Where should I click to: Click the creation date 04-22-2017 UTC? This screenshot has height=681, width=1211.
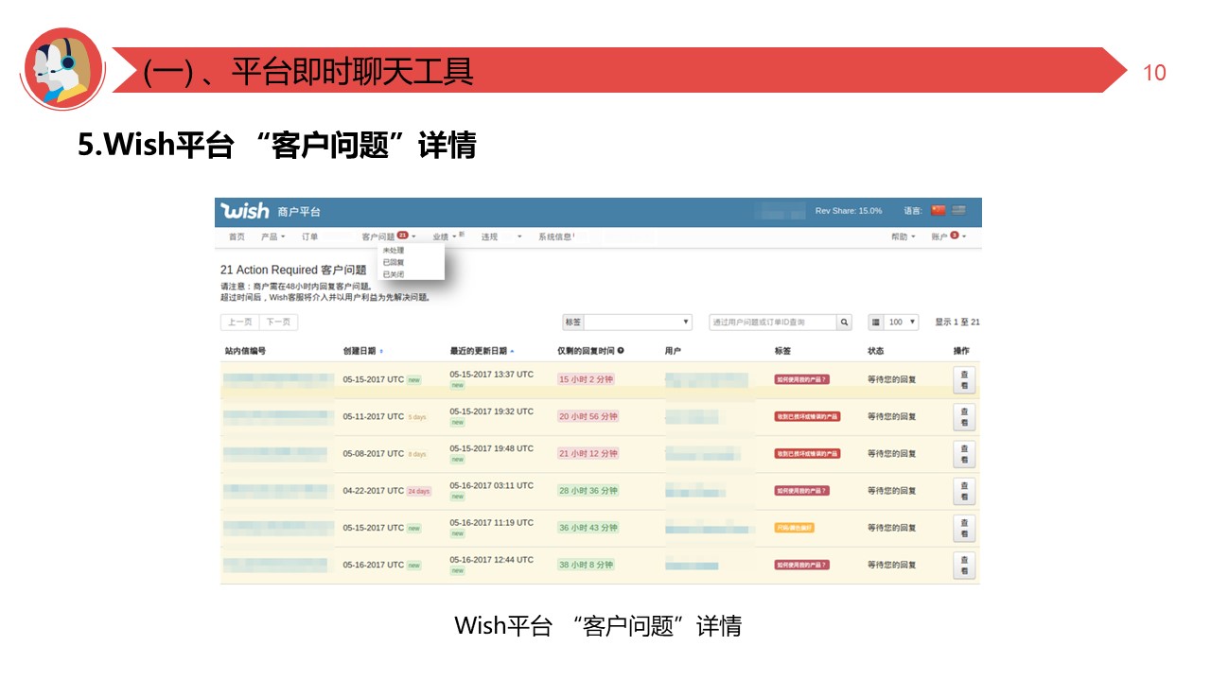(x=374, y=491)
